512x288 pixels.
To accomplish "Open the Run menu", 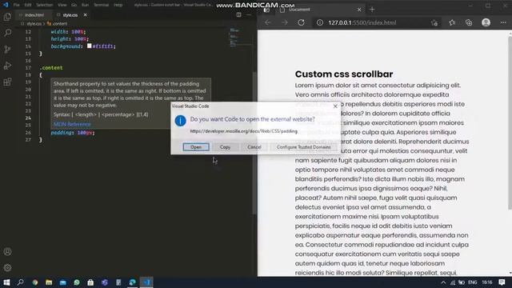I will point(85,5).
